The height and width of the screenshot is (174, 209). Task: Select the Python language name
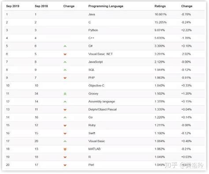pyautogui.click(x=93, y=30)
